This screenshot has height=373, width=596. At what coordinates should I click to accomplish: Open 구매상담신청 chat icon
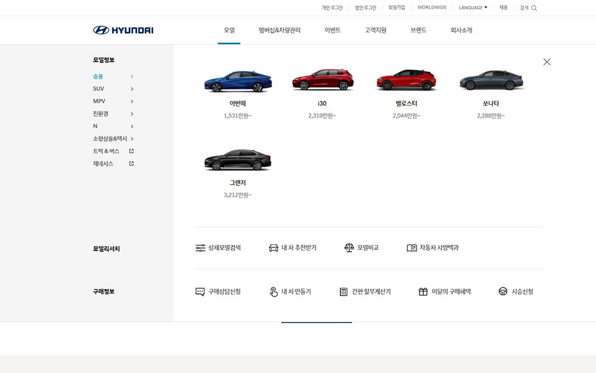200,292
